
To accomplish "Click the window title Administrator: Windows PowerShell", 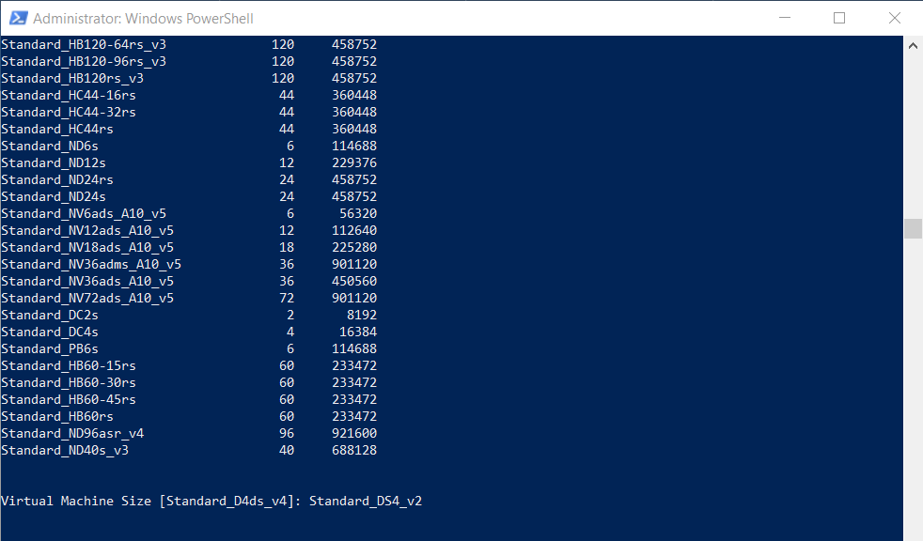I will [x=143, y=18].
